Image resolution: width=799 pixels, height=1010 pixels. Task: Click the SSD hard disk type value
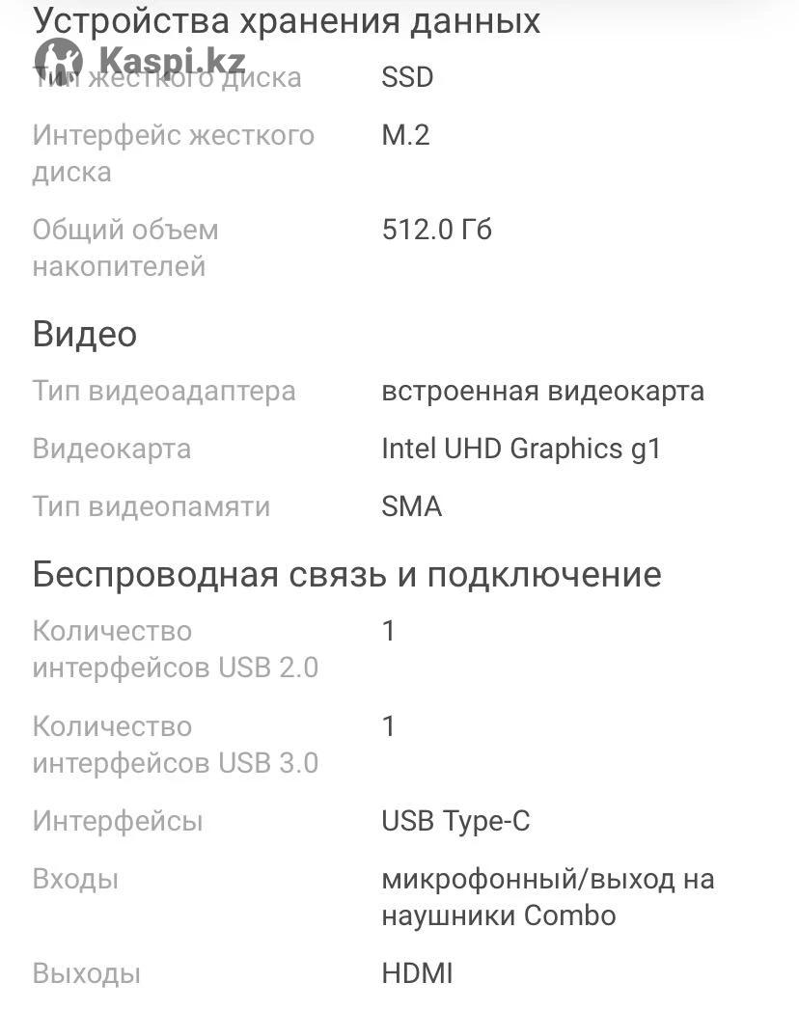click(x=407, y=77)
